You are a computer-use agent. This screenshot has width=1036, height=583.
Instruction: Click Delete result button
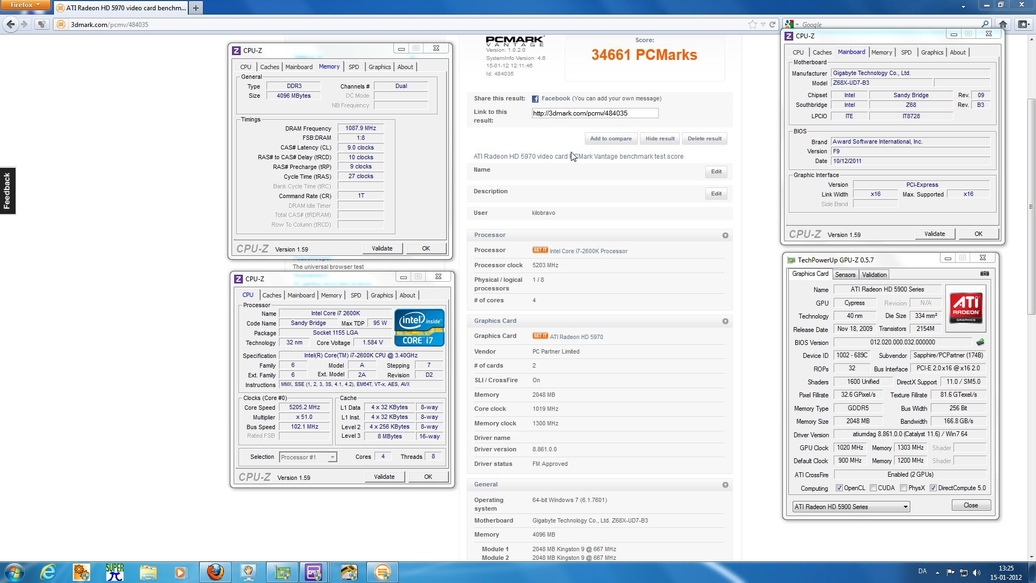(x=704, y=139)
